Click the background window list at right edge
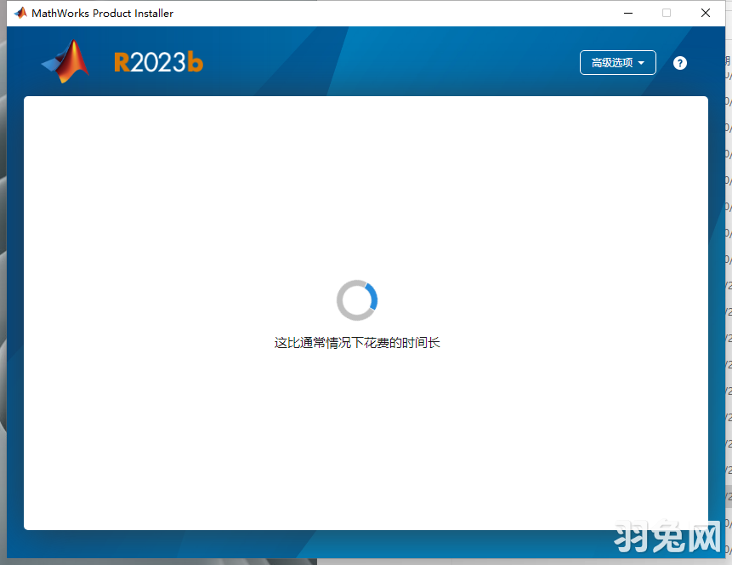Viewport: 732px width, 565px height. (728, 255)
